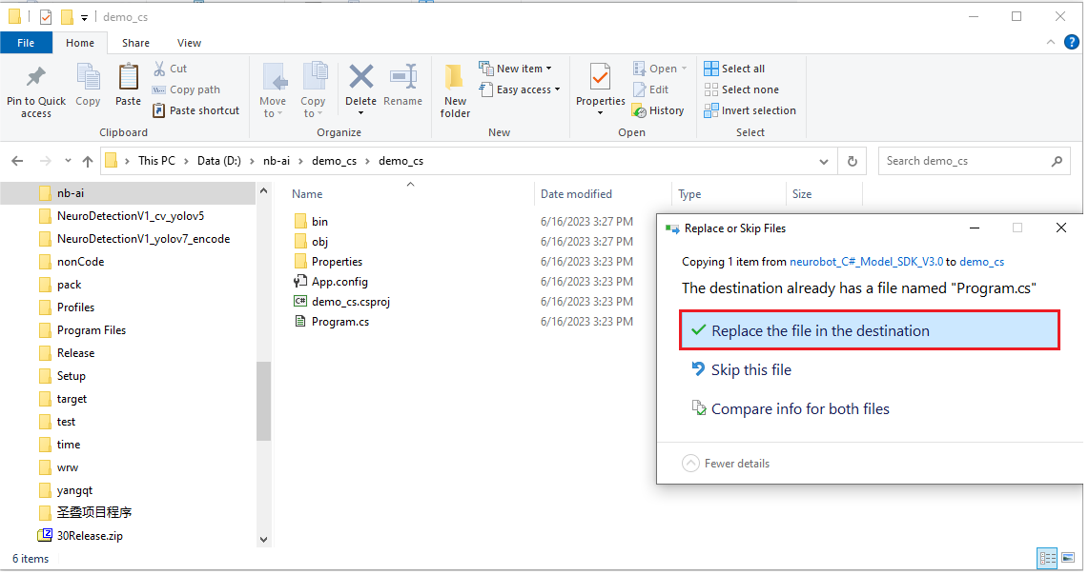Image resolution: width=1089 pixels, height=575 pixels.
Task: Switch to the Home ribbon tab
Action: (x=80, y=43)
